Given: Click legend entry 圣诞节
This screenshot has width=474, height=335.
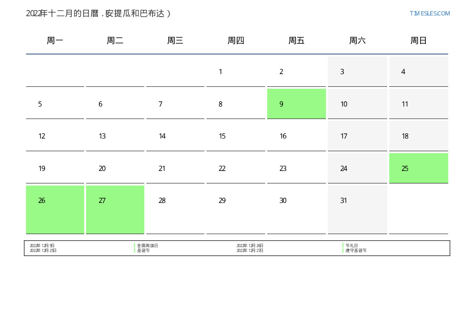Looking at the screenshot, I should tap(144, 251).
